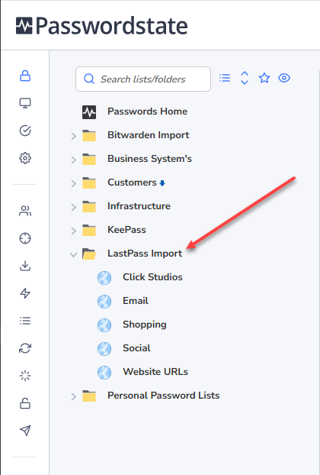Click the crosshair target sidebar icon
Image resolution: width=320 pixels, height=475 pixels.
point(25,238)
